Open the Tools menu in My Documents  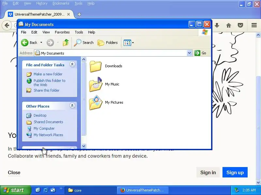point(79,32)
